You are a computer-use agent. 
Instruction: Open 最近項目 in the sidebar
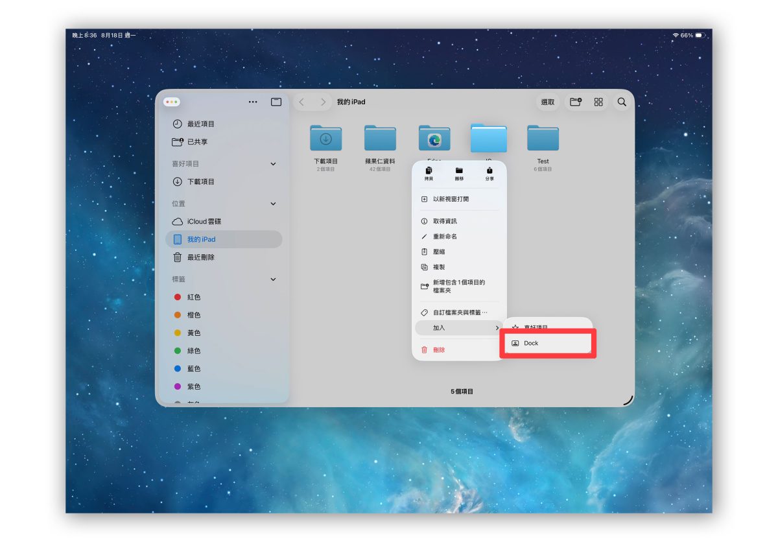(x=224, y=124)
